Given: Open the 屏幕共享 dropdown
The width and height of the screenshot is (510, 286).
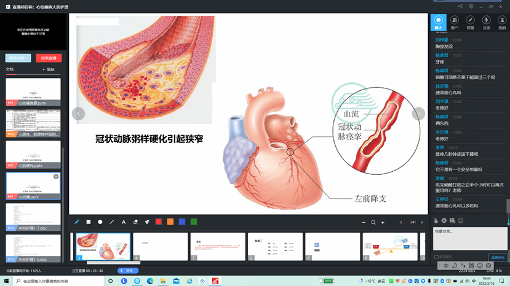Looking at the screenshot, I should tap(18, 58).
